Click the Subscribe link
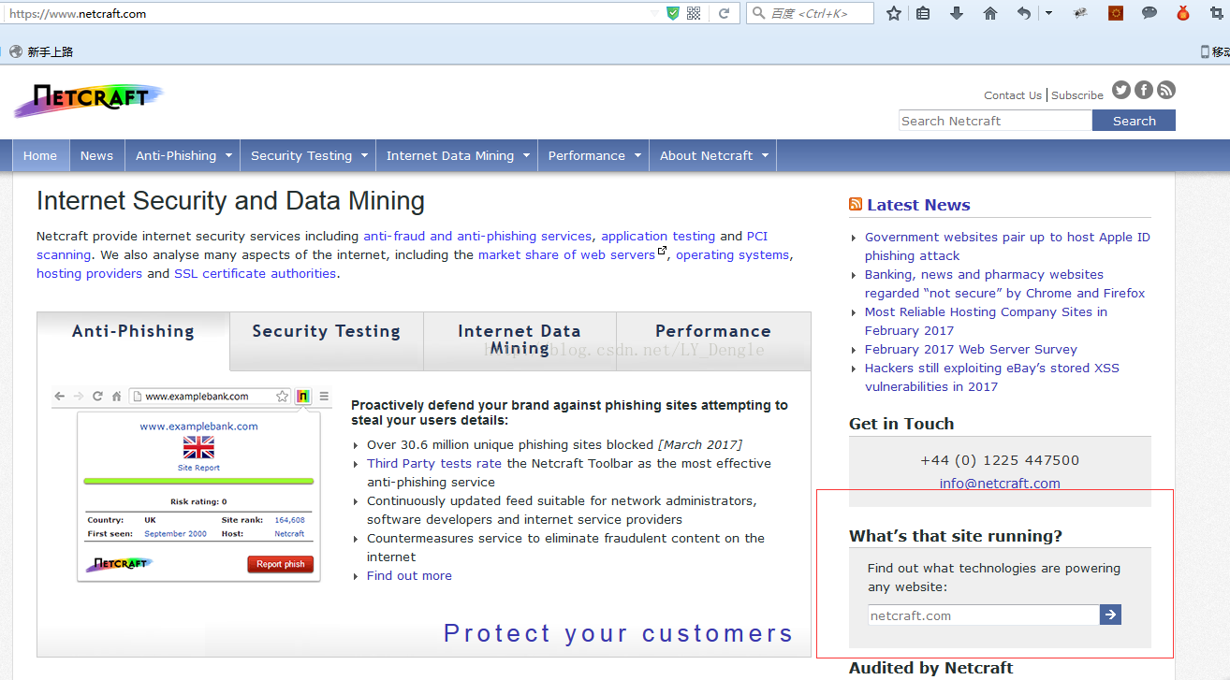Screen dimensions: 1230x680 point(1077,95)
